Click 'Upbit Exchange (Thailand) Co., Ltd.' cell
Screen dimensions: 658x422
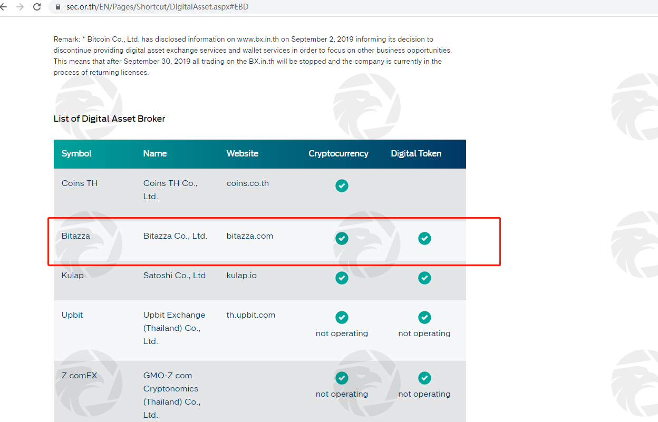click(x=175, y=328)
